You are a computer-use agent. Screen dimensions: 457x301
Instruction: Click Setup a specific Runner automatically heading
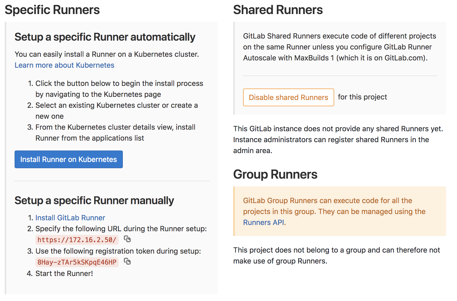point(105,37)
